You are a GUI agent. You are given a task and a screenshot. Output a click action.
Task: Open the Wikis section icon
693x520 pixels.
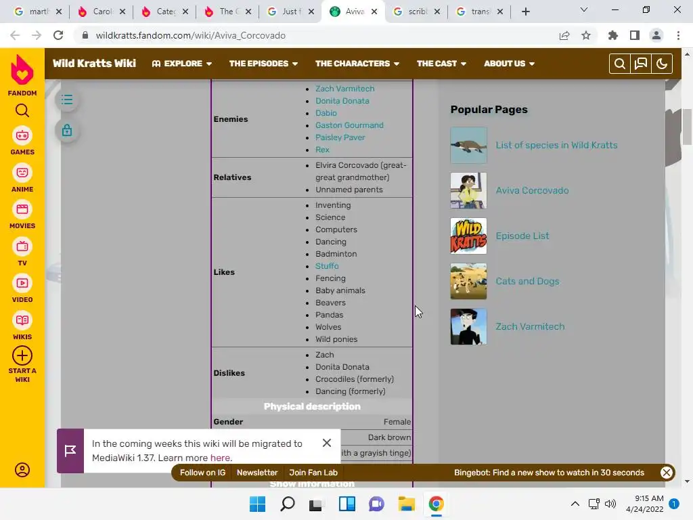pyautogui.click(x=22, y=320)
